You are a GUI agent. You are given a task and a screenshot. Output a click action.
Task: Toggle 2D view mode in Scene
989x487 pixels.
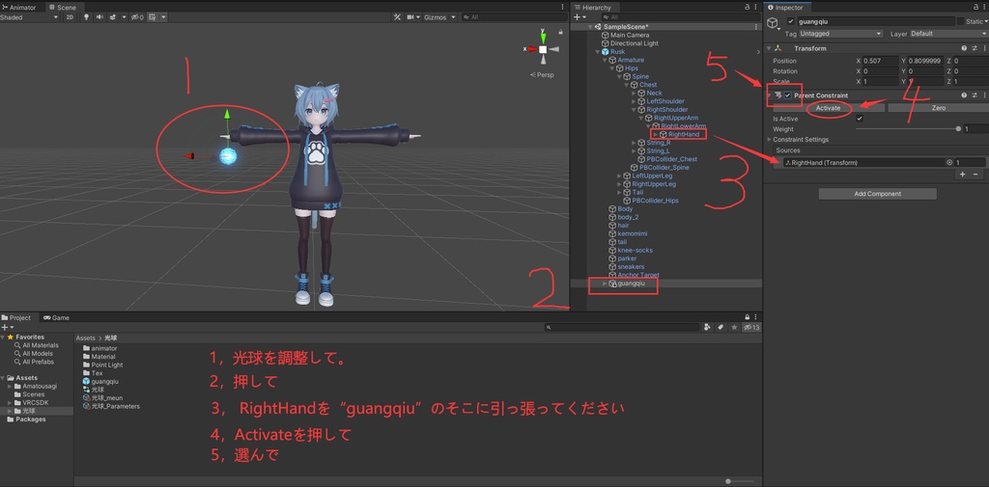click(x=70, y=17)
